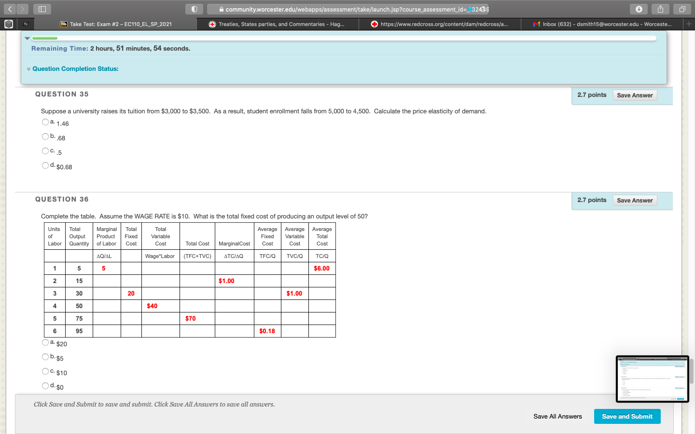Viewport: 695px width, 434px height.
Task: Toggle the Safari sidebar icon
Action: (42, 9)
